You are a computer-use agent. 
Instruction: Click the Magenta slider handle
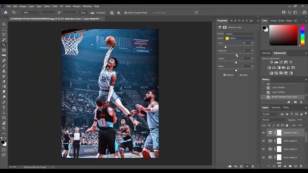(236, 55)
